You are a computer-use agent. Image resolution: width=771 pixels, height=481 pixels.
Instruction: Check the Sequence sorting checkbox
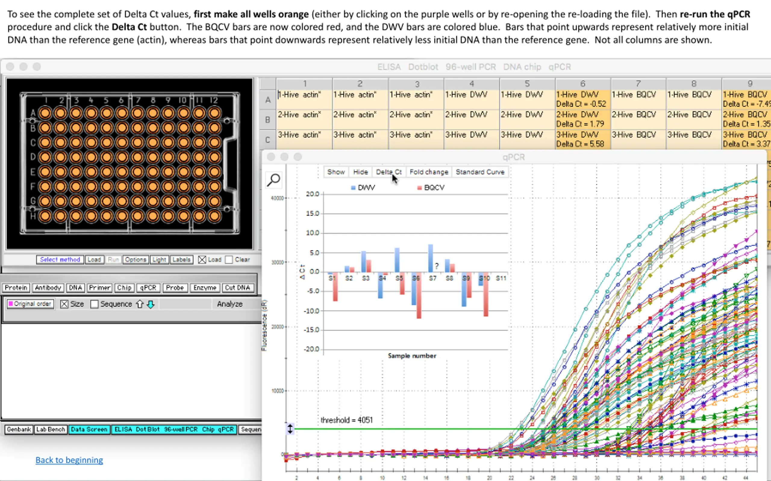point(94,304)
